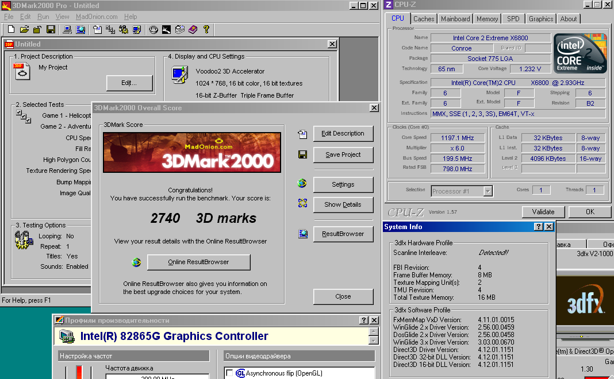The height and width of the screenshot is (379, 614).
Task: Expand the Processor #1 selection dropdown
Action: click(488, 191)
